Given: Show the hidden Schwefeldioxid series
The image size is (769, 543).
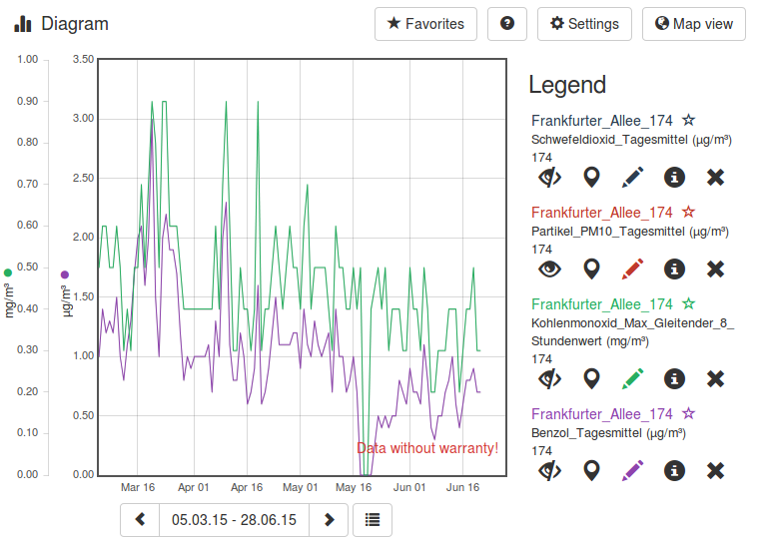Looking at the screenshot, I should click(550, 178).
